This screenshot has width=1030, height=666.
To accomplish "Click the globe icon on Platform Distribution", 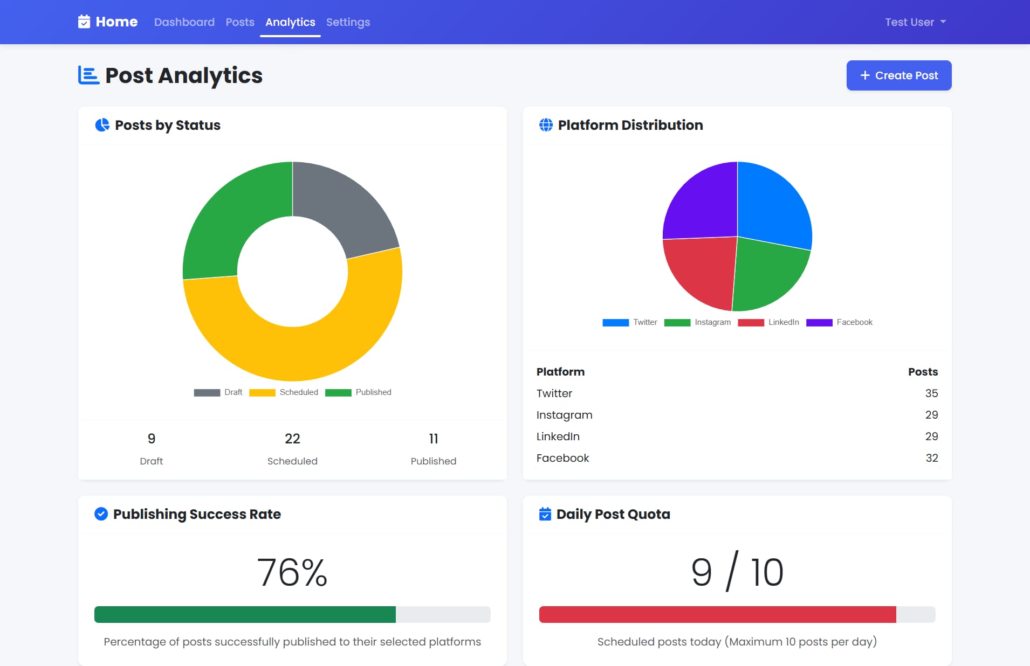I will 545,124.
